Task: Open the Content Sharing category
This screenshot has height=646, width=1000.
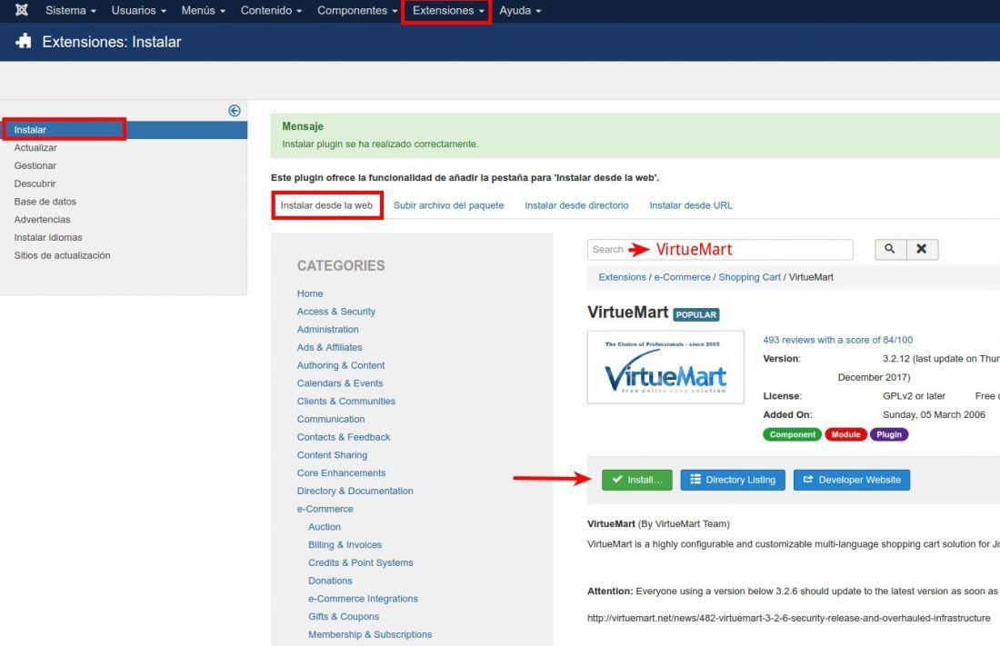Action: 332,454
